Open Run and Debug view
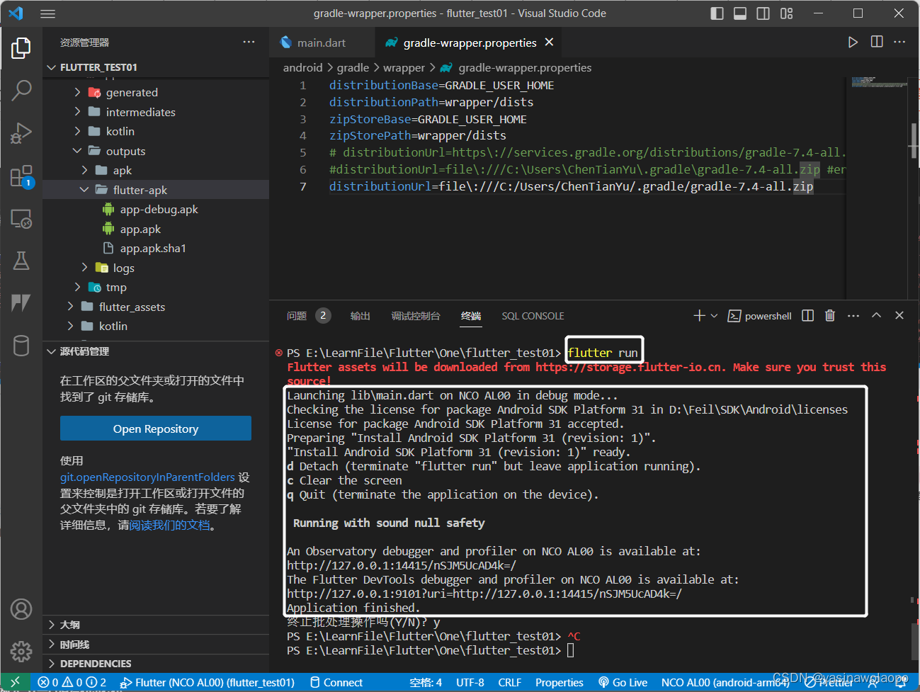Viewport: 920px width, 692px height. click(x=21, y=132)
